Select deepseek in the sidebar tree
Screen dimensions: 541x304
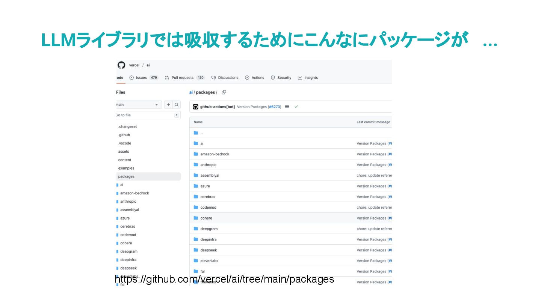(x=128, y=268)
